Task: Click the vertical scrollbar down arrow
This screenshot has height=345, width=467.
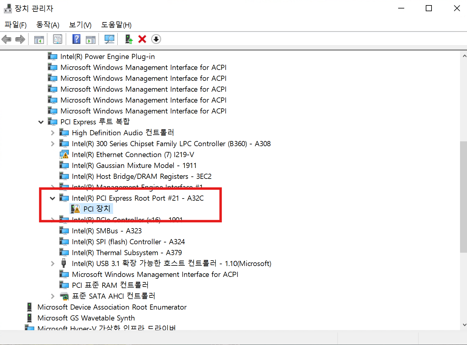Action: coord(464,325)
